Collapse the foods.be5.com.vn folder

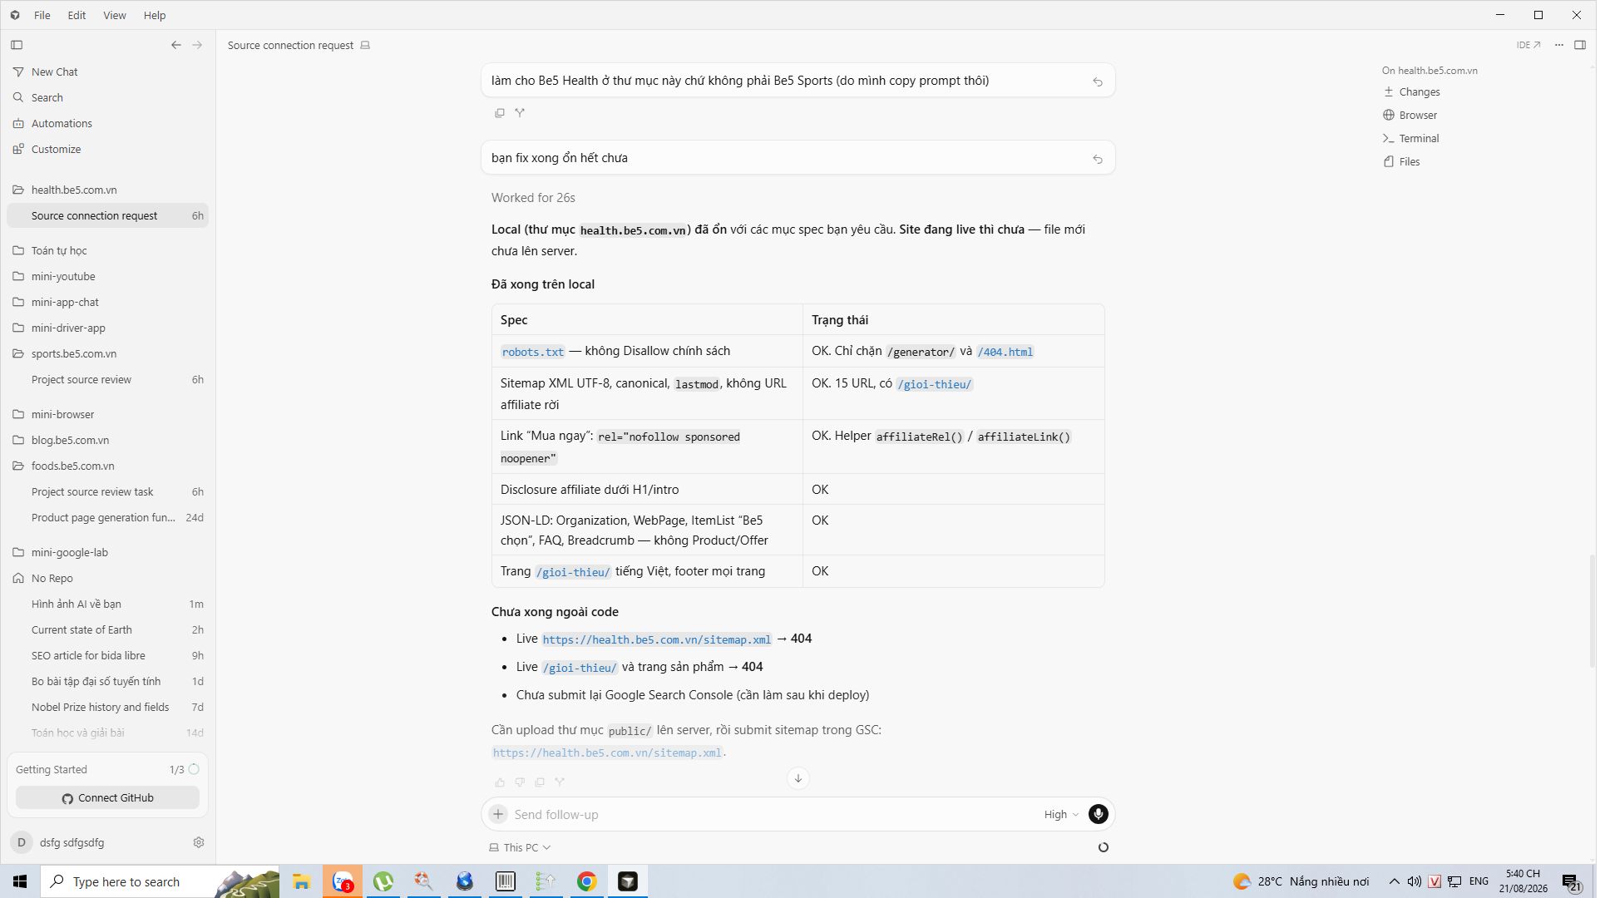(x=107, y=466)
